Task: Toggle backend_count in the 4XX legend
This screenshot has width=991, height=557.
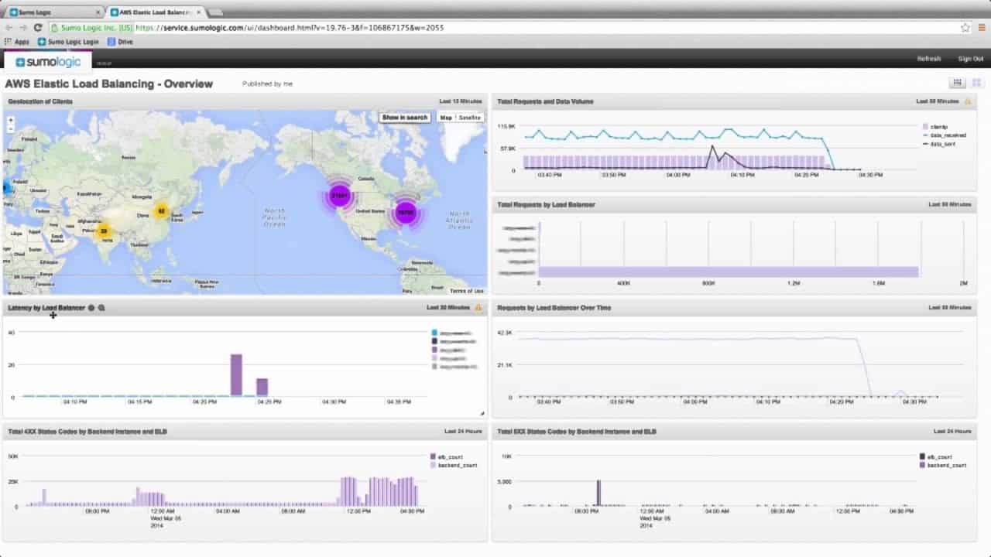Action: pos(454,466)
